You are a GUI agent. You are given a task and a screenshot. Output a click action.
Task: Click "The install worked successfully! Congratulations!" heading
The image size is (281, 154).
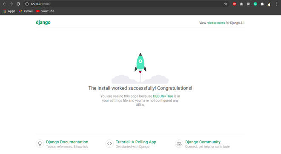pos(140,88)
